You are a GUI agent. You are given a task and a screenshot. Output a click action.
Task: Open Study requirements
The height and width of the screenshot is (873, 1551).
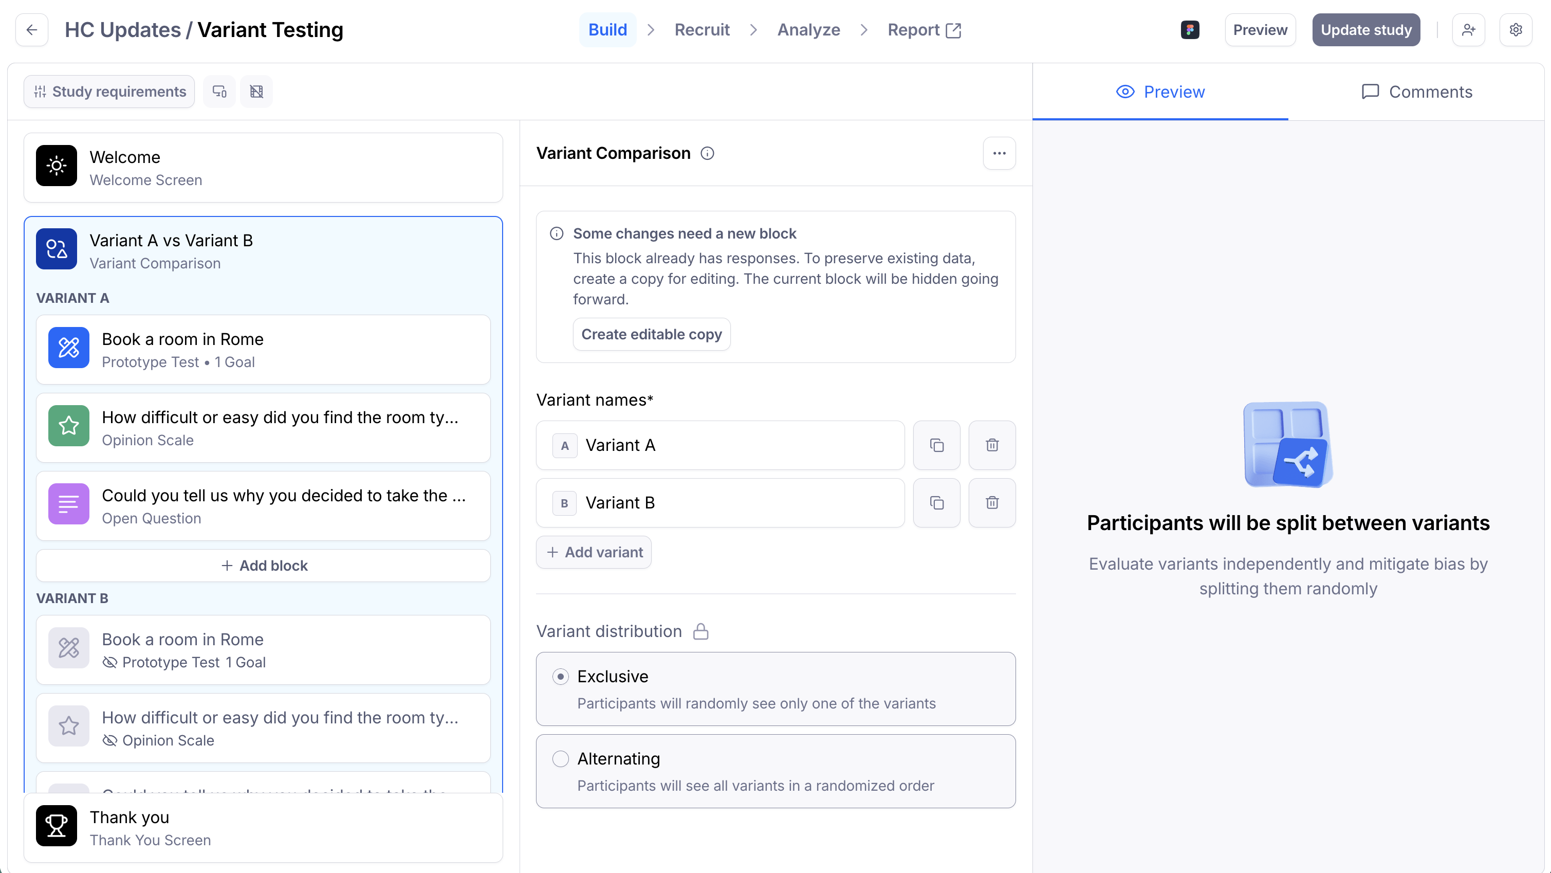point(109,92)
